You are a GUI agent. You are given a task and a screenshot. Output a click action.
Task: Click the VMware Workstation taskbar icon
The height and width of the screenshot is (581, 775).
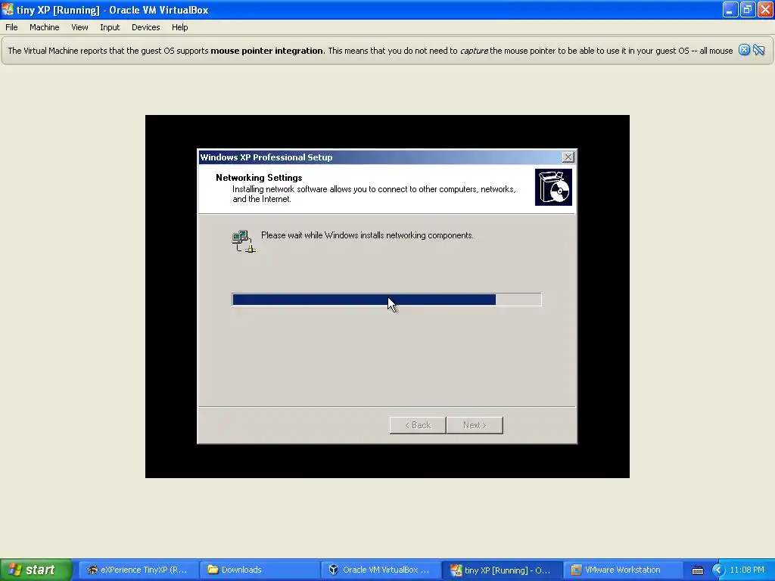point(576,570)
